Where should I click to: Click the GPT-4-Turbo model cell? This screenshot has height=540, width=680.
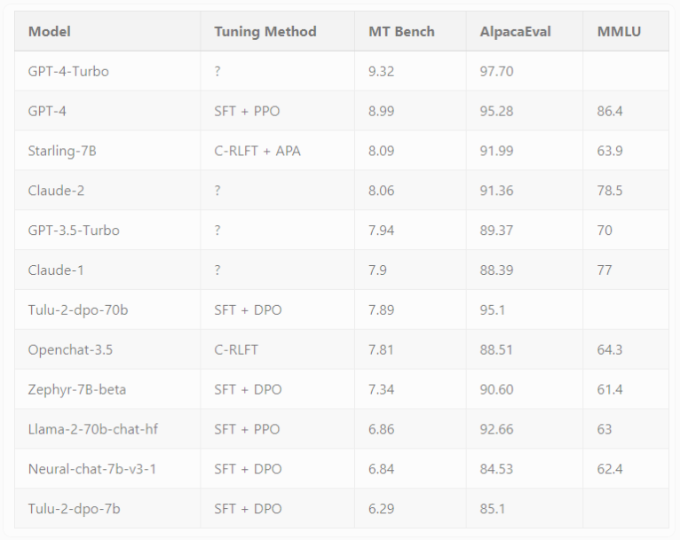tap(68, 71)
